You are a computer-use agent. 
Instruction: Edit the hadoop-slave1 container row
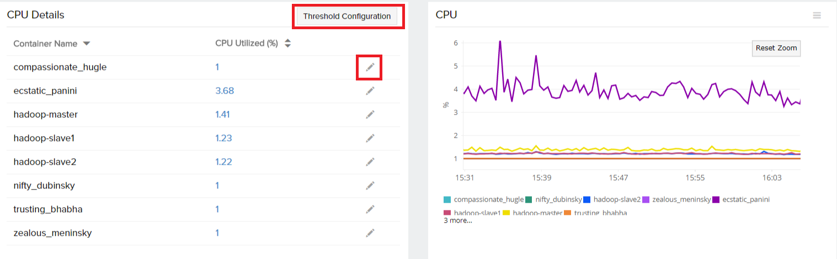pos(370,138)
